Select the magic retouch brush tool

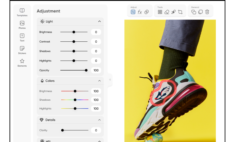click(173, 12)
